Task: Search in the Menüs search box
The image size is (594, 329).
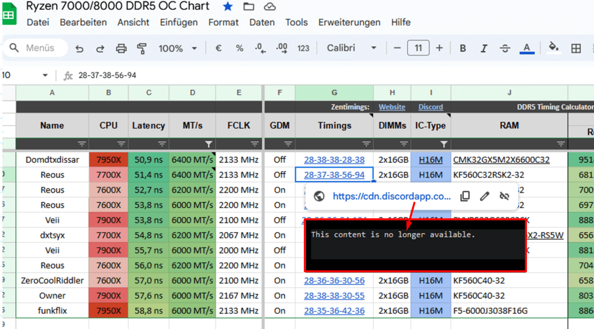Action: pos(36,48)
